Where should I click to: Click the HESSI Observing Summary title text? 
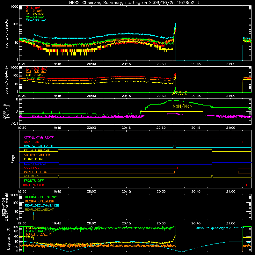click(x=135, y=3)
